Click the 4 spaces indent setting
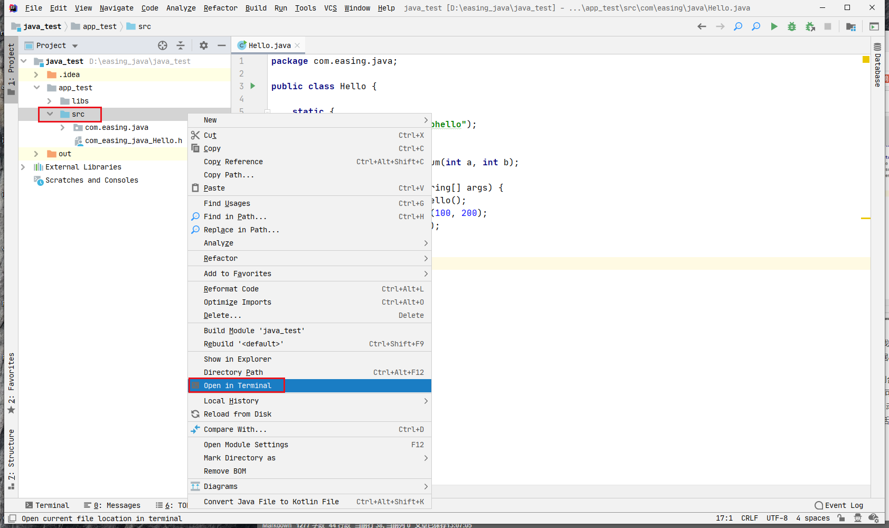The width and height of the screenshot is (889, 528). click(813, 518)
